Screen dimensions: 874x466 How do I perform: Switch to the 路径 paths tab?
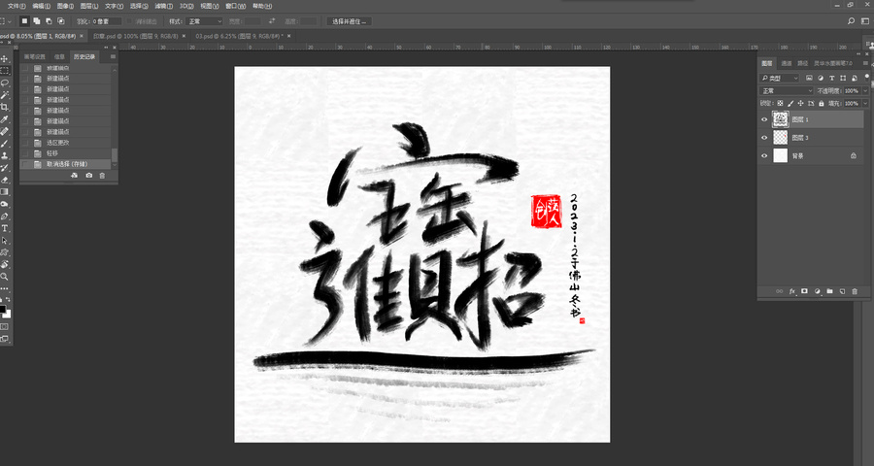coord(803,63)
